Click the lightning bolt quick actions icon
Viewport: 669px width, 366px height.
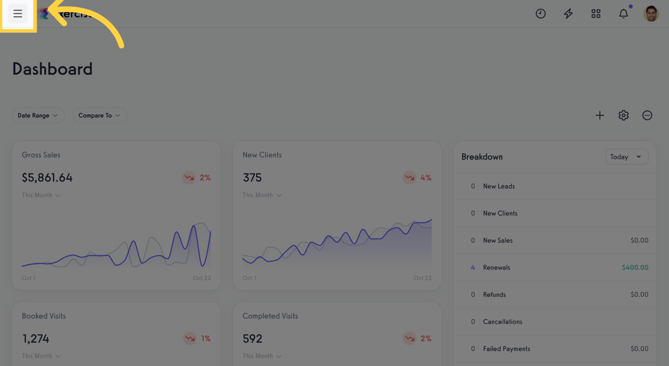pyautogui.click(x=568, y=14)
